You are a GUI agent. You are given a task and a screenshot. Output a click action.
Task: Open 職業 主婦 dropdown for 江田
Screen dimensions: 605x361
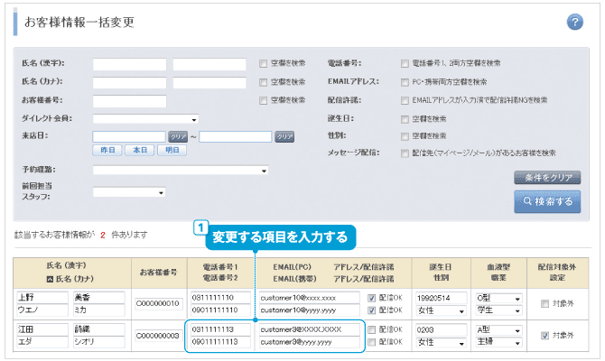(x=498, y=342)
